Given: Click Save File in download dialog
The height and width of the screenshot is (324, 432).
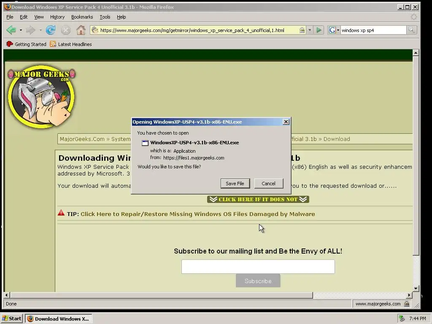Looking at the screenshot, I should click(x=235, y=184).
